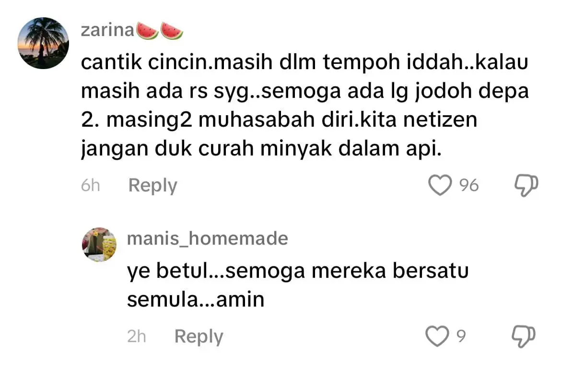Reply to manis_homemade's comment
The image size is (561, 367).
(x=199, y=336)
